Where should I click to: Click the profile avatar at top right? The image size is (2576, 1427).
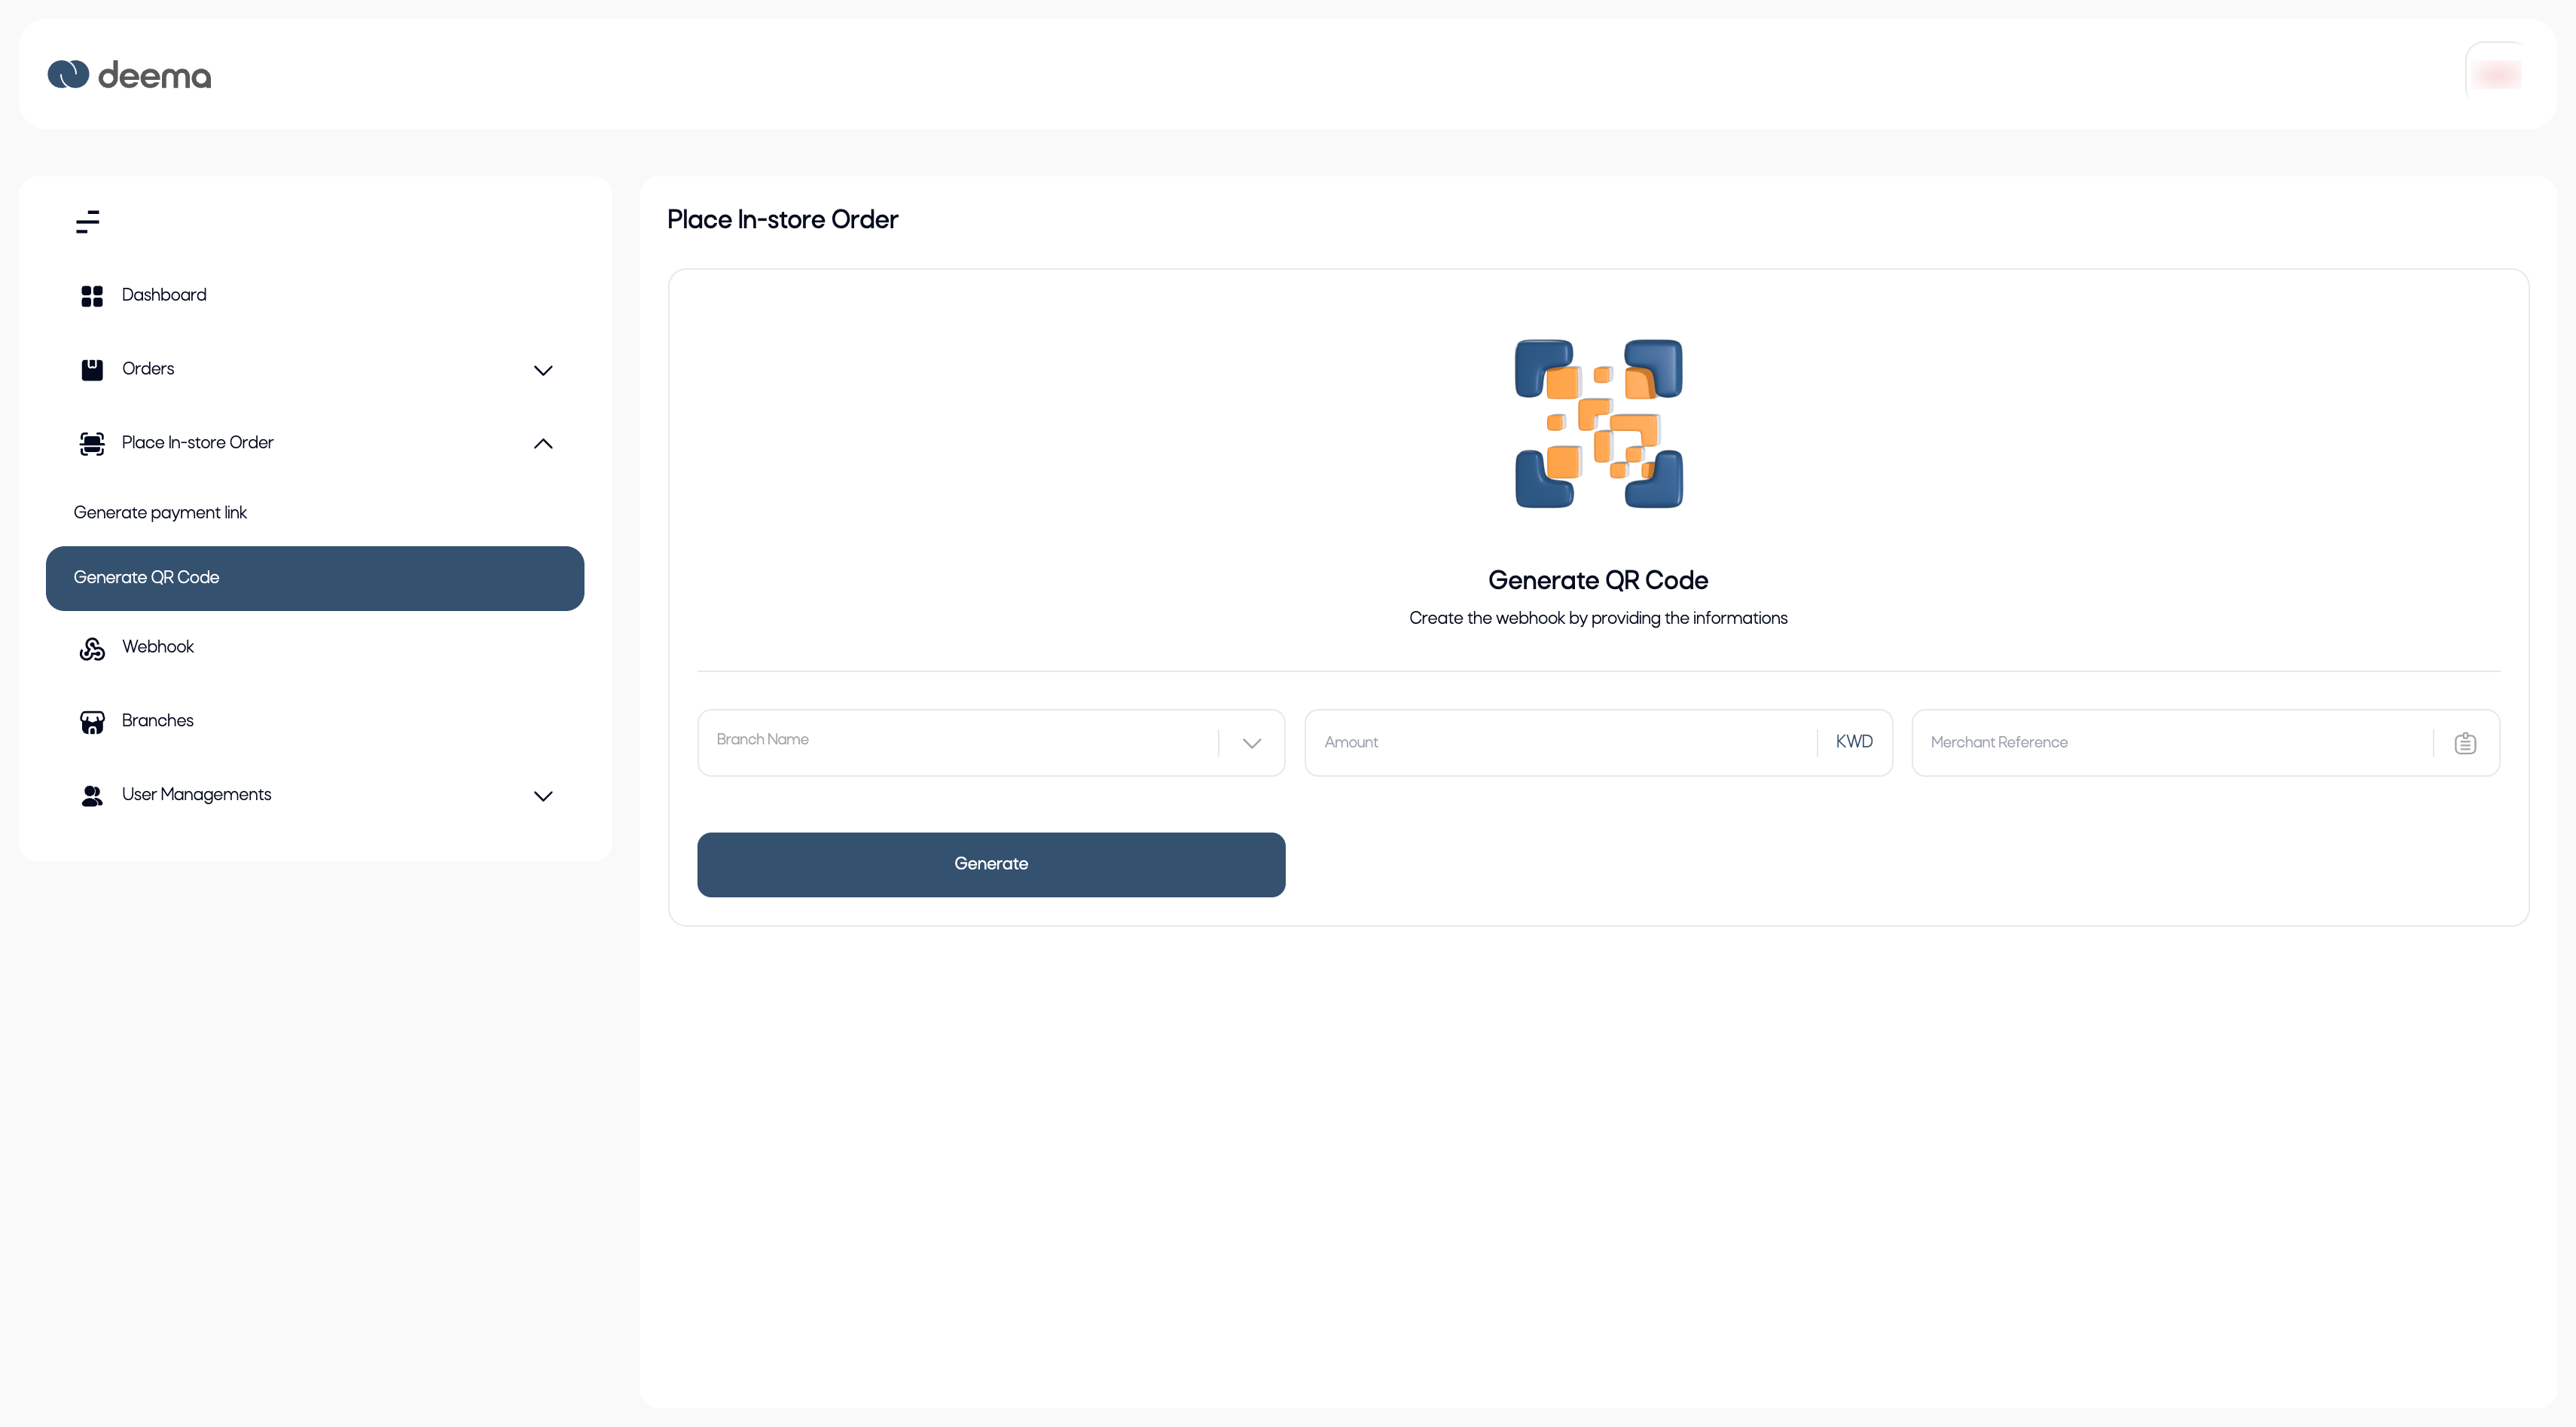click(2497, 74)
